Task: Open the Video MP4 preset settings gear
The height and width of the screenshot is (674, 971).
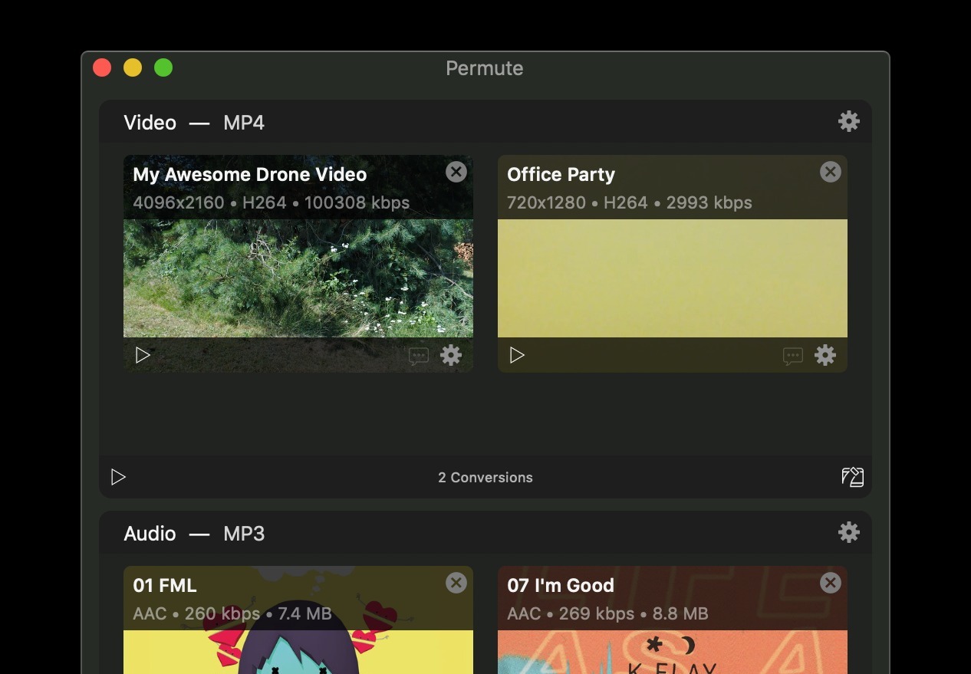Action: pyautogui.click(x=849, y=120)
